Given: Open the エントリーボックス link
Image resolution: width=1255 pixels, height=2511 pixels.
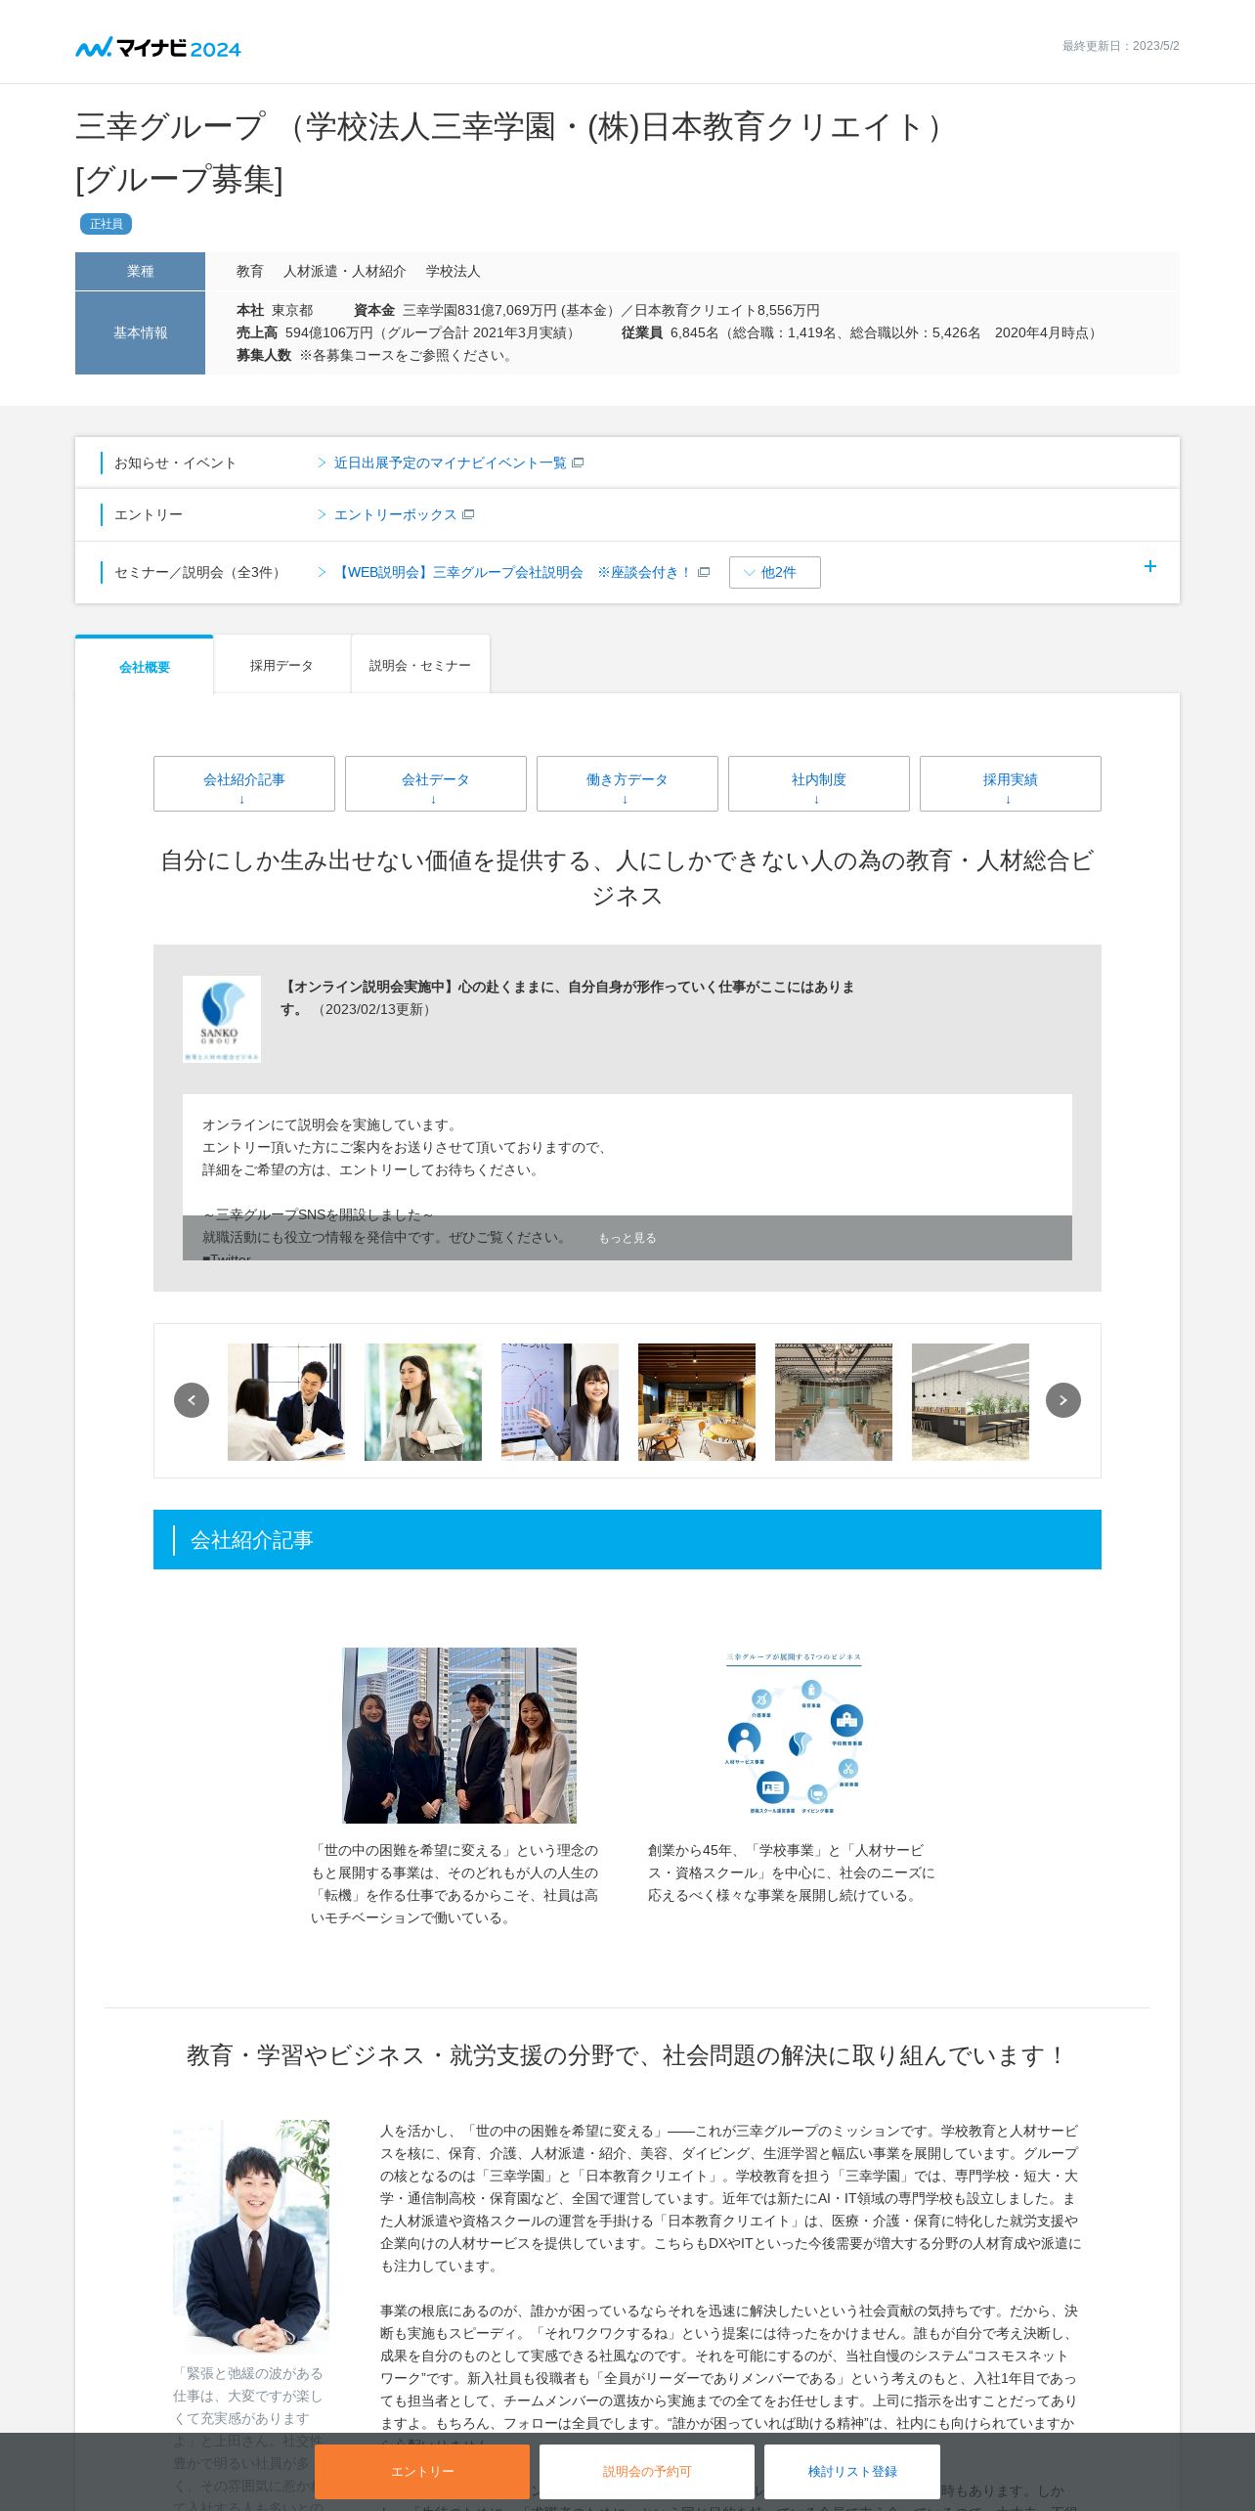Looking at the screenshot, I should [x=395, y=514].
